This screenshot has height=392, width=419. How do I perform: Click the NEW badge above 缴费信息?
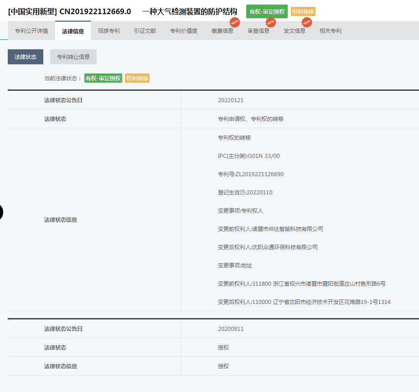(234, 22)
